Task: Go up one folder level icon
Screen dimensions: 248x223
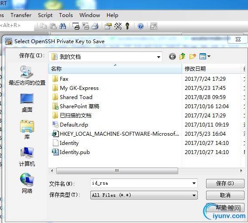Action: pyautogui.click(x=183, y=56)
